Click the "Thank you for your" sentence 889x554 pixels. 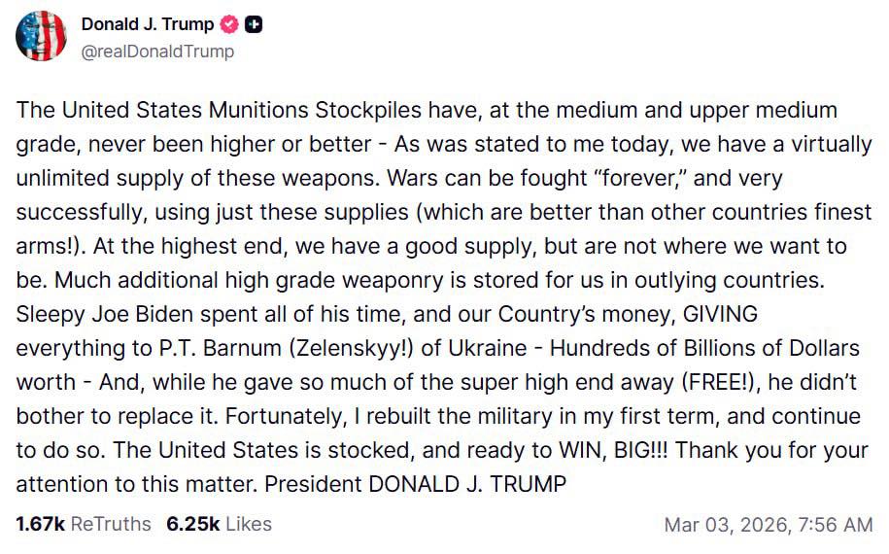pos(777,449)
